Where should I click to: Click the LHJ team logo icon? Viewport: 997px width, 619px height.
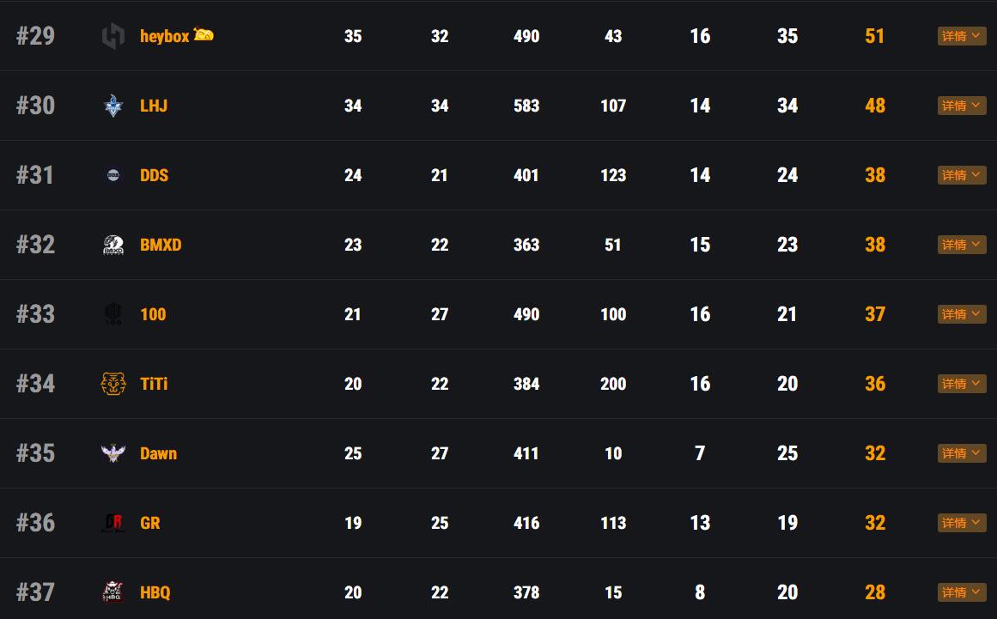pyautogui.click(x=113, y=106)
